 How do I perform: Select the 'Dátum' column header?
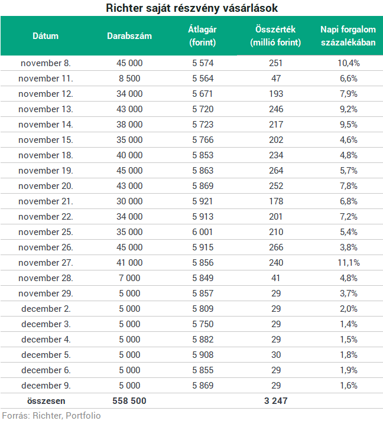click(x=46, y=36)
